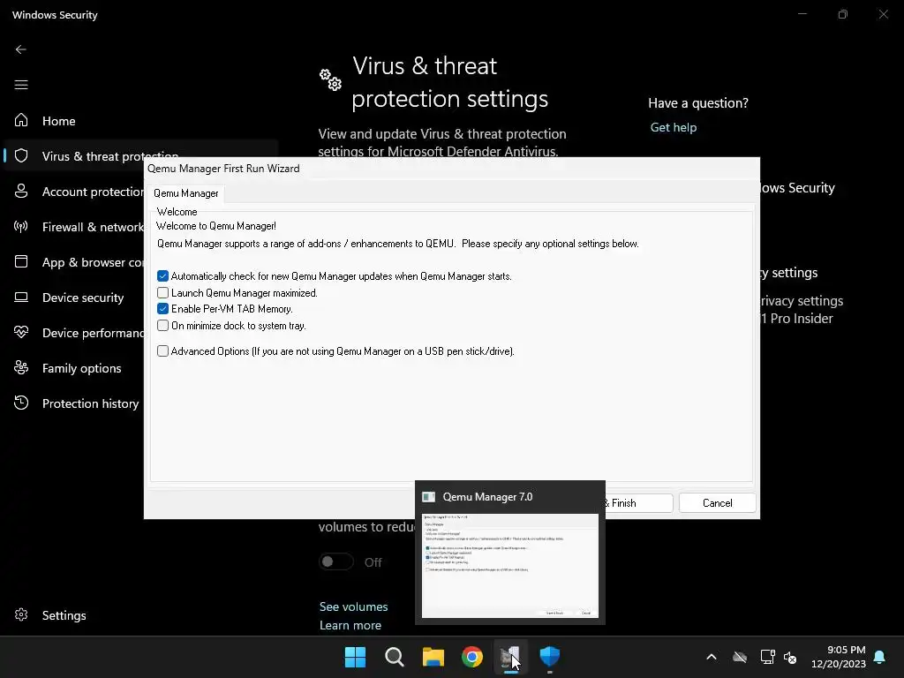The image size is (904, 678).
Task: Click the person icon for Account protection
Action: tap(21, 191)
